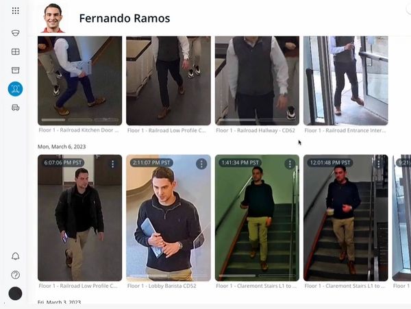Open the apps grid menu icon
Viewport: 411px width, 309px height.
16,11
